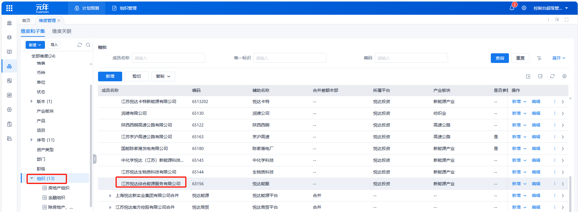Select 金融组织 in the tree
This screenshot has width=578, height=212.
click(57, 198)
